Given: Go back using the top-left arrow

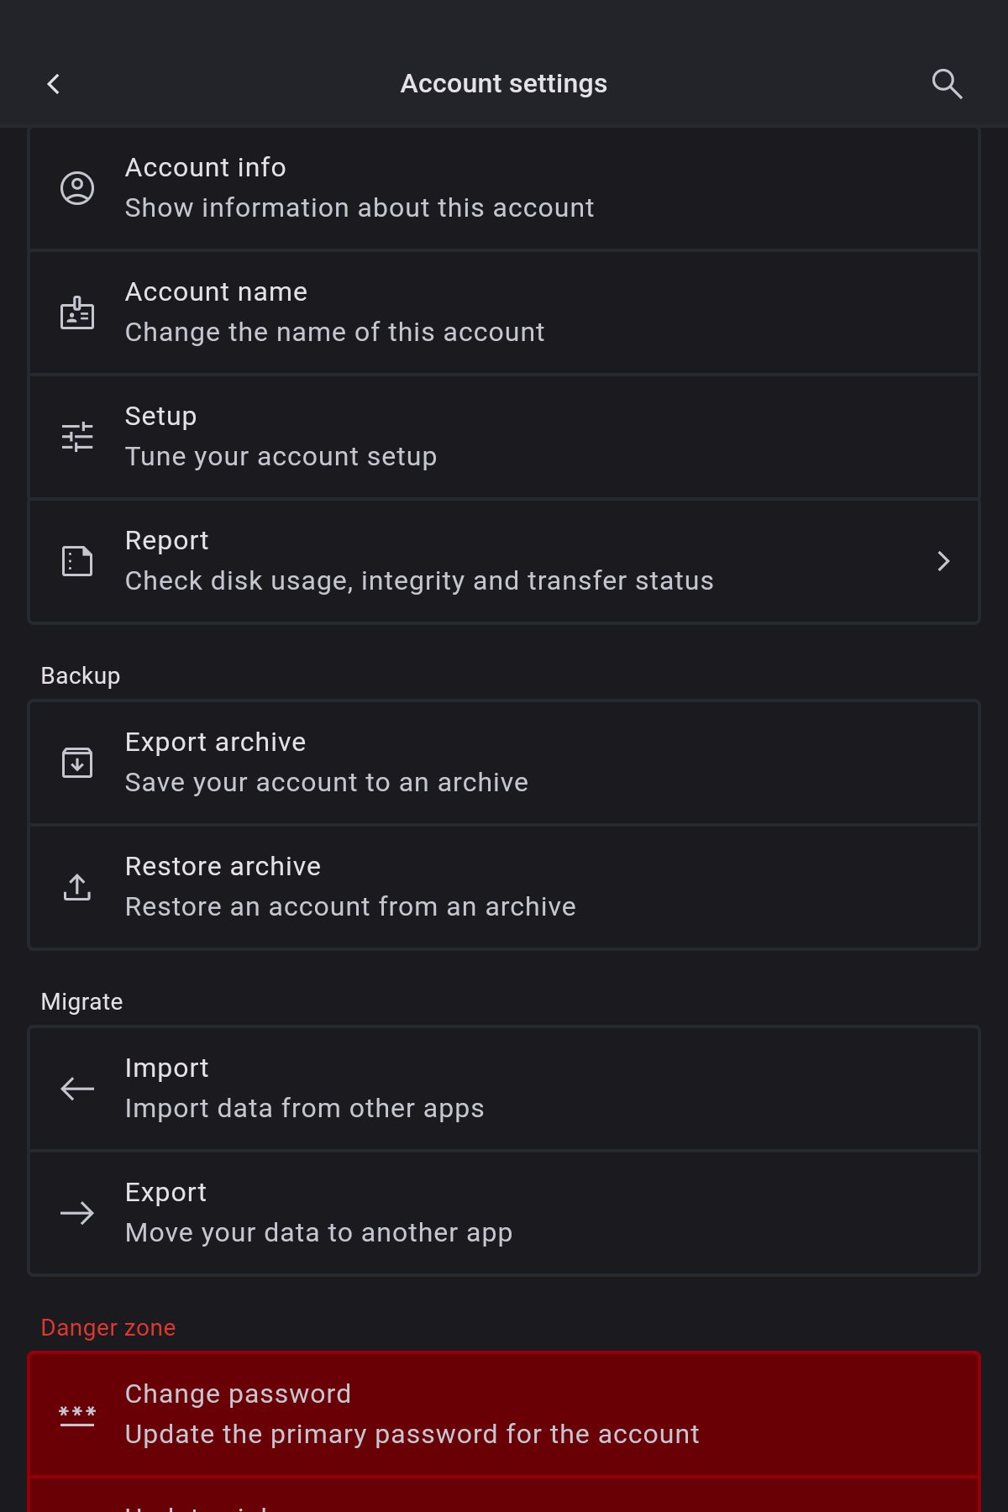Looking at the screenshot, I should [x=54, y=84].
